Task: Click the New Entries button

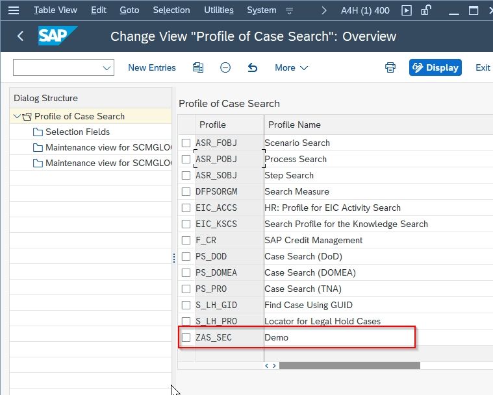Action: [152, 68]
